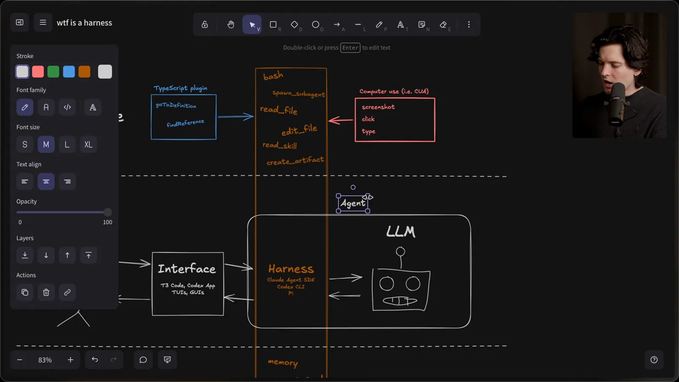Send selected element to back
Image resolution: width=679 pixels, height=382 pixels.
pyautogui.click(x=25, y=256)
